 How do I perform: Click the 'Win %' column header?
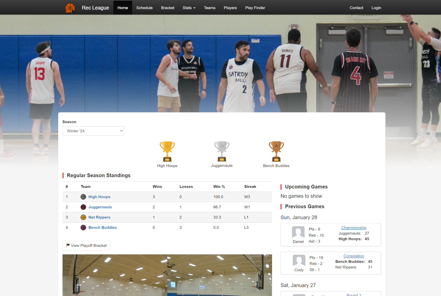[219, 187]
